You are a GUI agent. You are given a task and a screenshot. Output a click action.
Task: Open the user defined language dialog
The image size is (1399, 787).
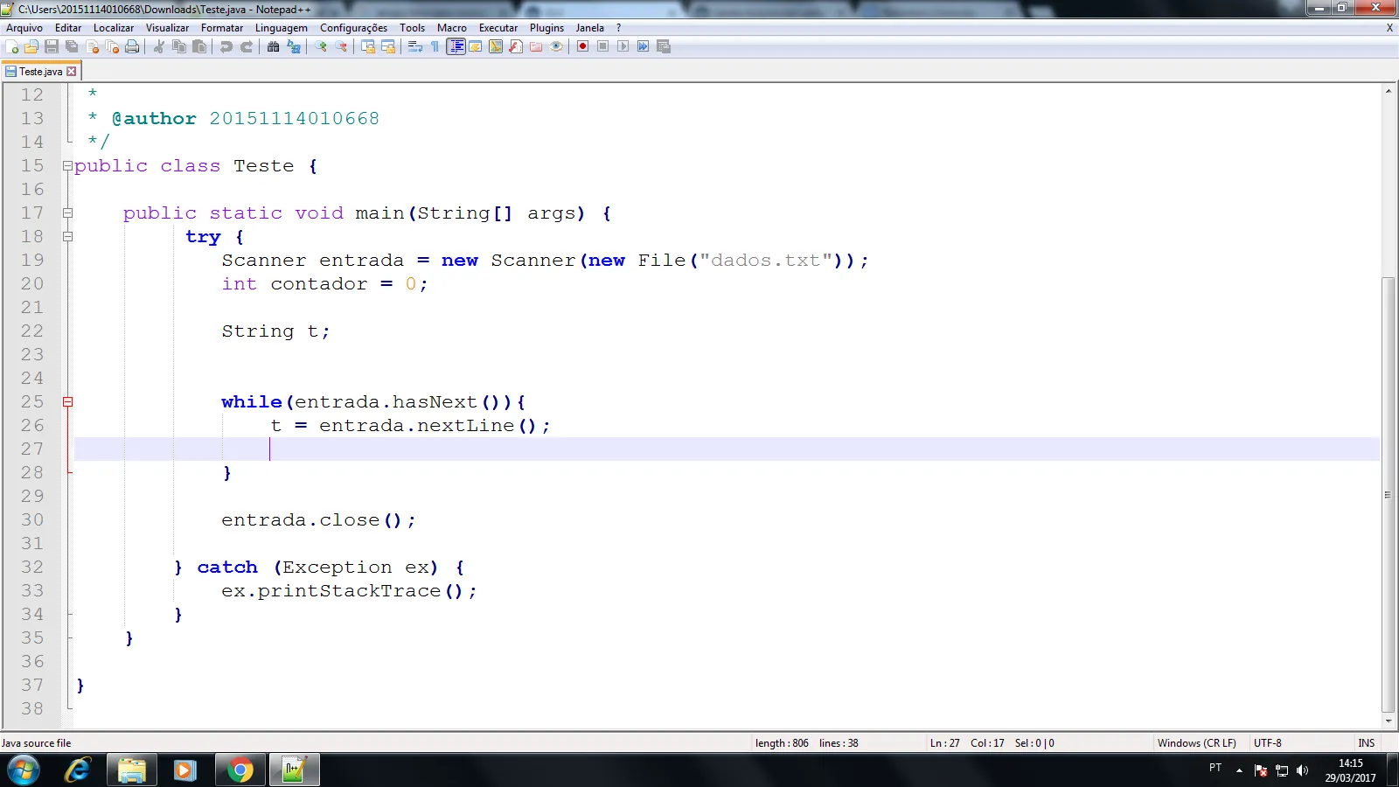(476, 46)
